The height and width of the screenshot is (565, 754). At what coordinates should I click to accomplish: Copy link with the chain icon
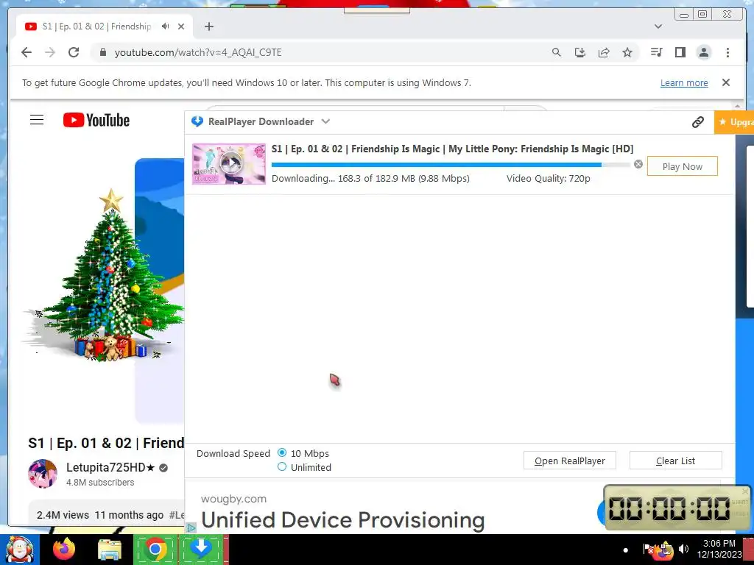click(x=698, y=122)
